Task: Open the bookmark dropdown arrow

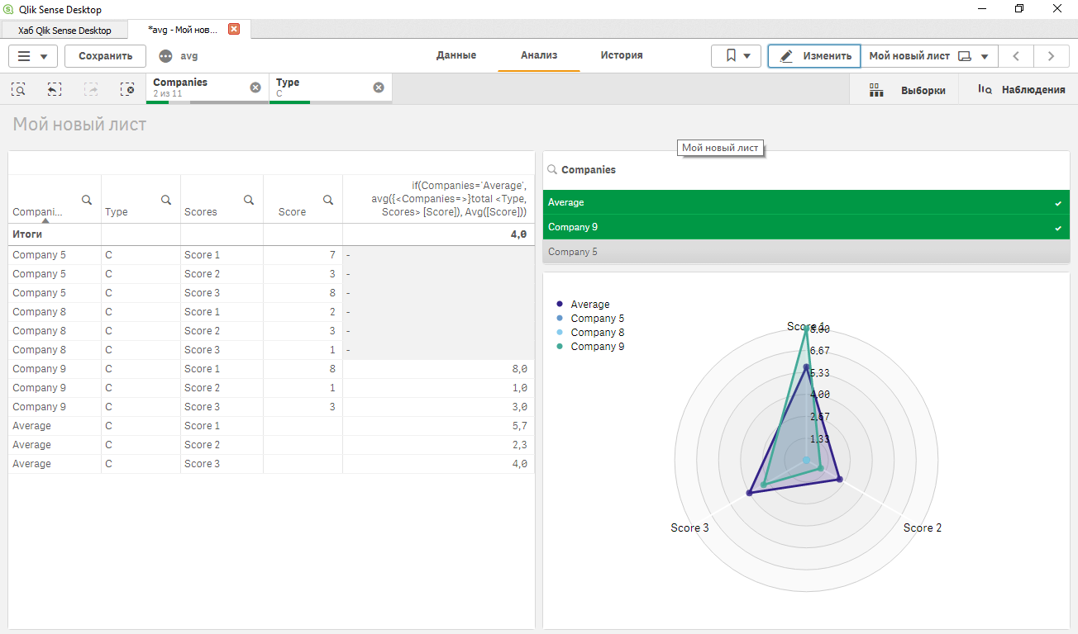Action: tap(746, 54)
